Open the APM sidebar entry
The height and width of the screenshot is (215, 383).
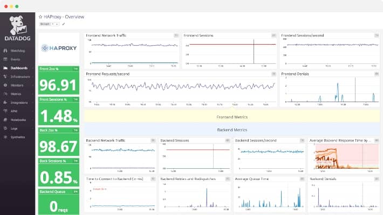pos(14,111)
